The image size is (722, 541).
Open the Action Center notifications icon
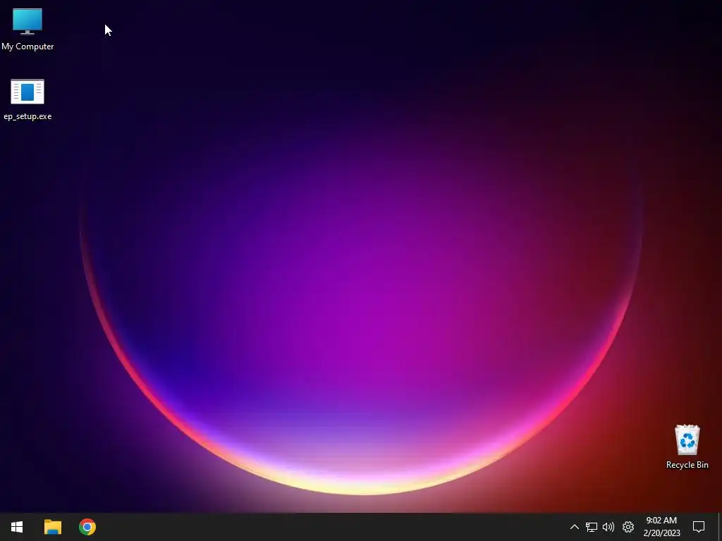pyautogui.click(x=699, y=527)
